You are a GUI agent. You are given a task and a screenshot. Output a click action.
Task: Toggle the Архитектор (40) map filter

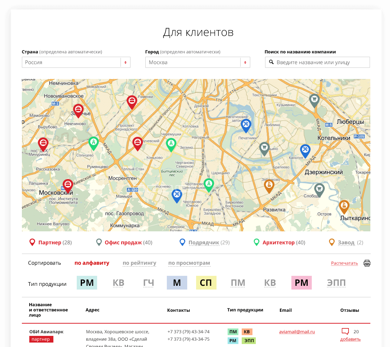279,242
